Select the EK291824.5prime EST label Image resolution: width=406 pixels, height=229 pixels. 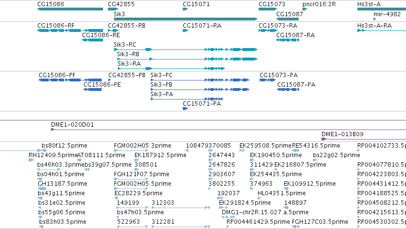(245, 203)
